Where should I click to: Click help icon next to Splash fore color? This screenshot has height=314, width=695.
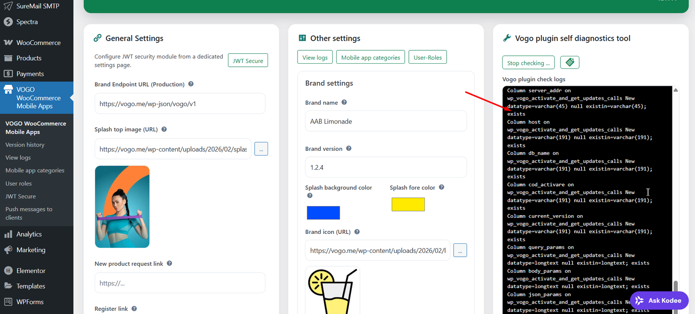pyautogui.click(x=441, y=187)
